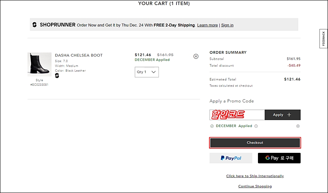Remove the DECEMBER promo code
Image resolution: width=328 pixels, height=193 pixels.
point(298,126)
